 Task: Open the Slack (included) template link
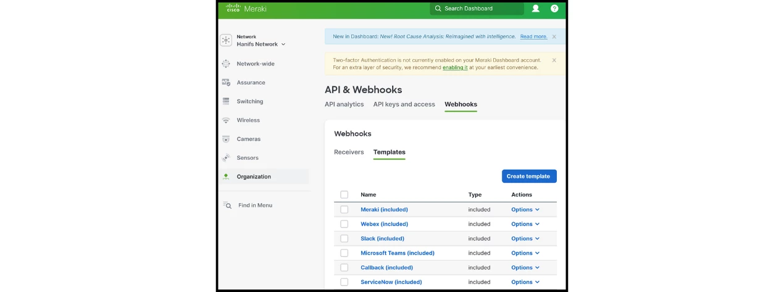[382, 238]
